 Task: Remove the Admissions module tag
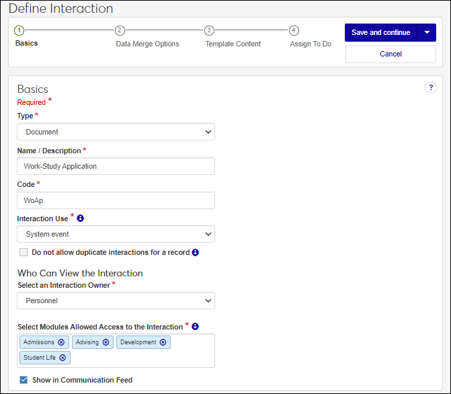[61, 342]
